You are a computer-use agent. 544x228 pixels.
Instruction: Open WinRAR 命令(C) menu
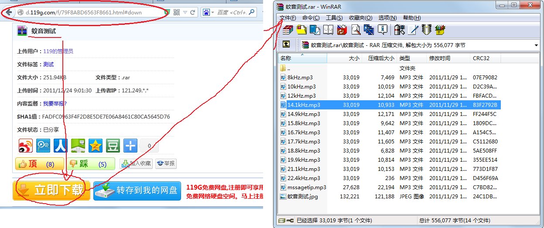pyautogui.click(x=311, y=18)
